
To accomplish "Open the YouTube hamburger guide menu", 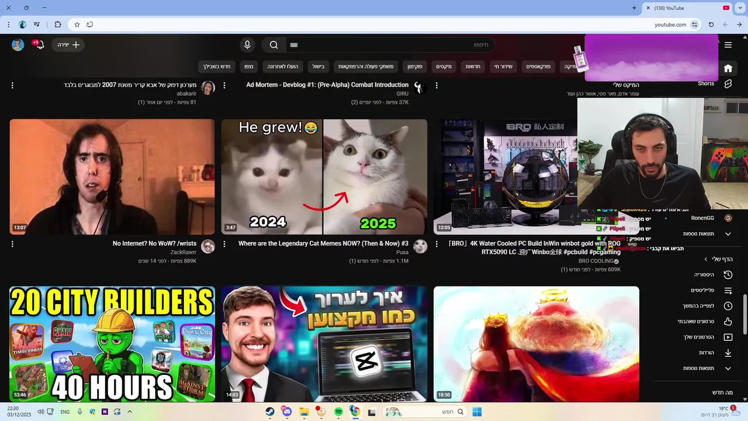I will tap(728, 45).
